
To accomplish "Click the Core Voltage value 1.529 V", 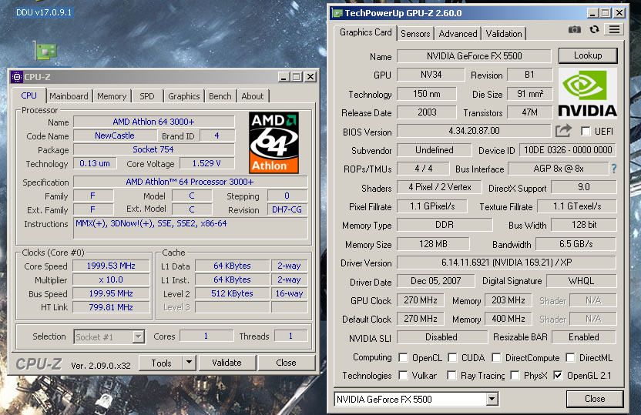I will click(x=206, y=163).
